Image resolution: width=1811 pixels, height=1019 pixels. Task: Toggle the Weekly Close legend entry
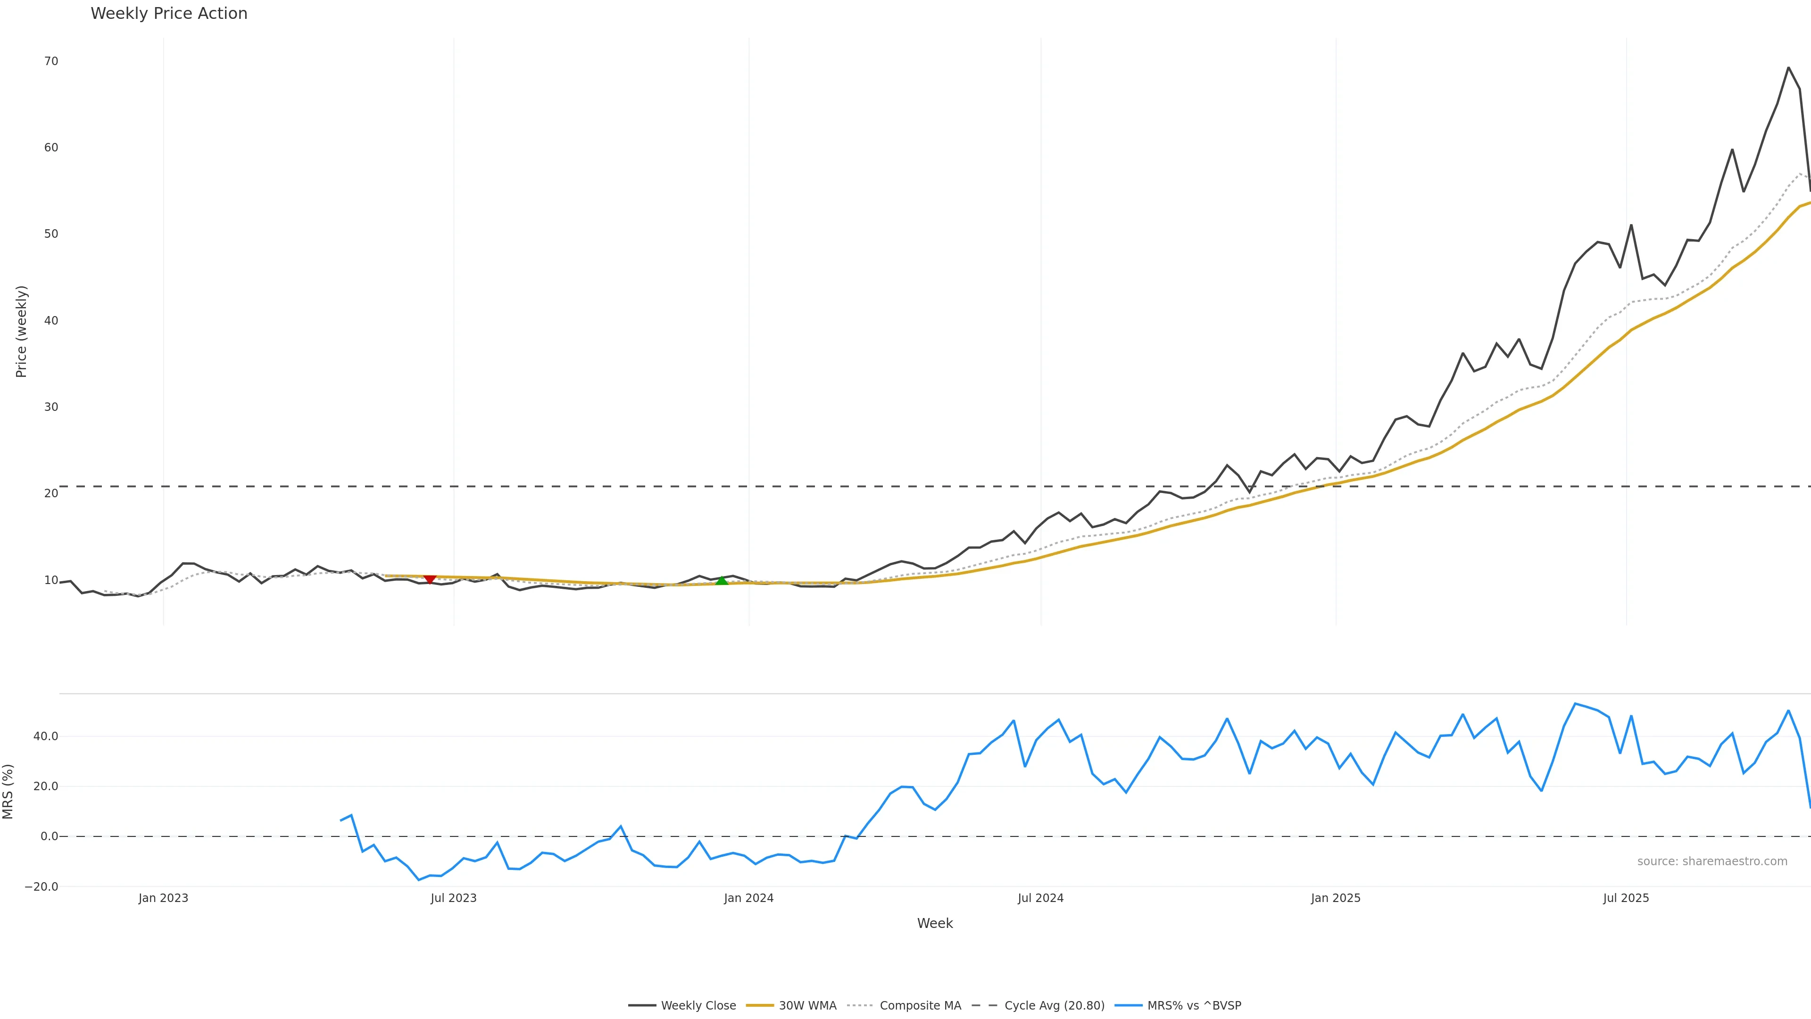(698, 1006)
